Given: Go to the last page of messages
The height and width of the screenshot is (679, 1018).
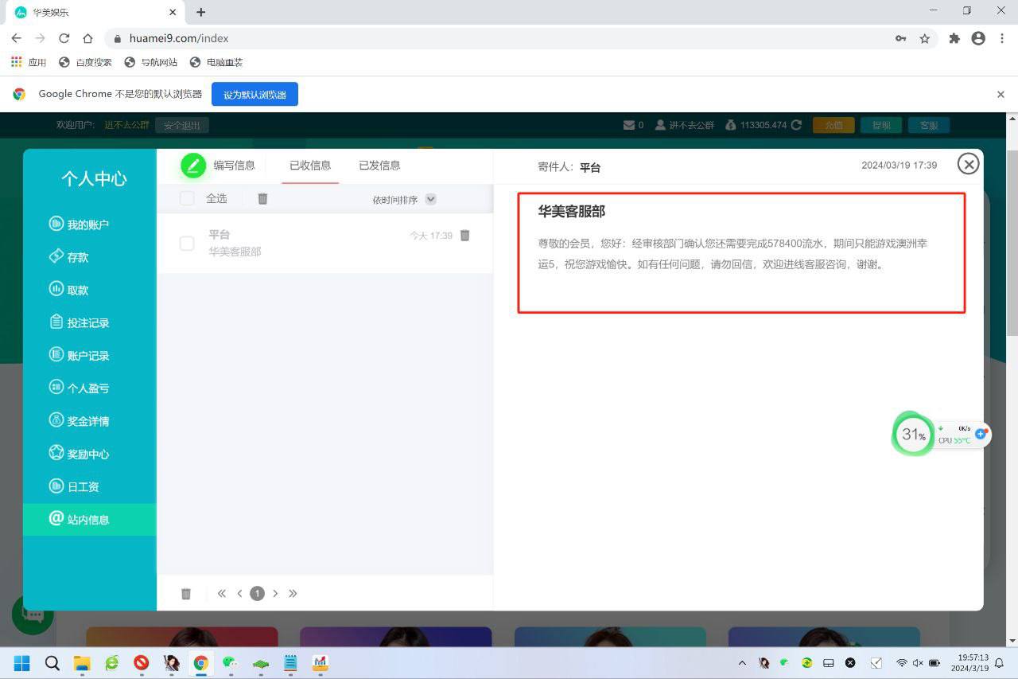Looking at the screenshot, I should point(293,594).
